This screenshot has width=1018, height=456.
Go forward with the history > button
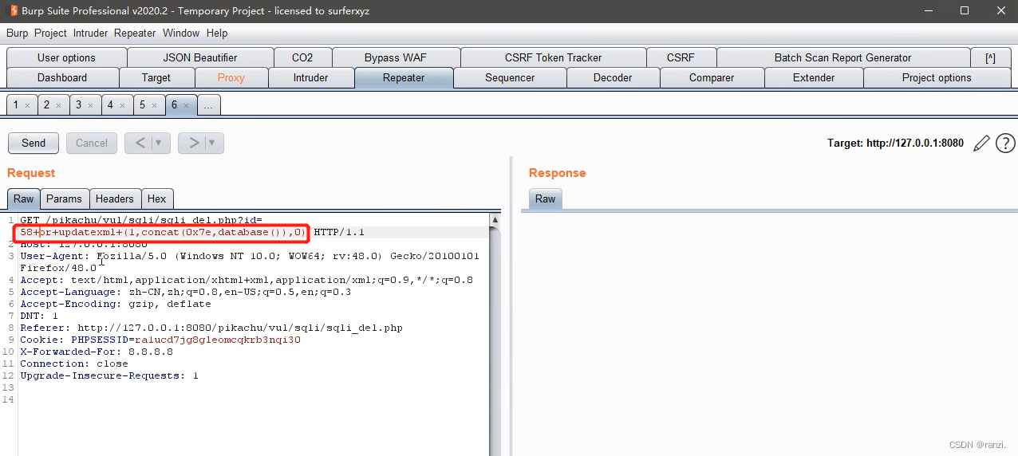[193, 143]
